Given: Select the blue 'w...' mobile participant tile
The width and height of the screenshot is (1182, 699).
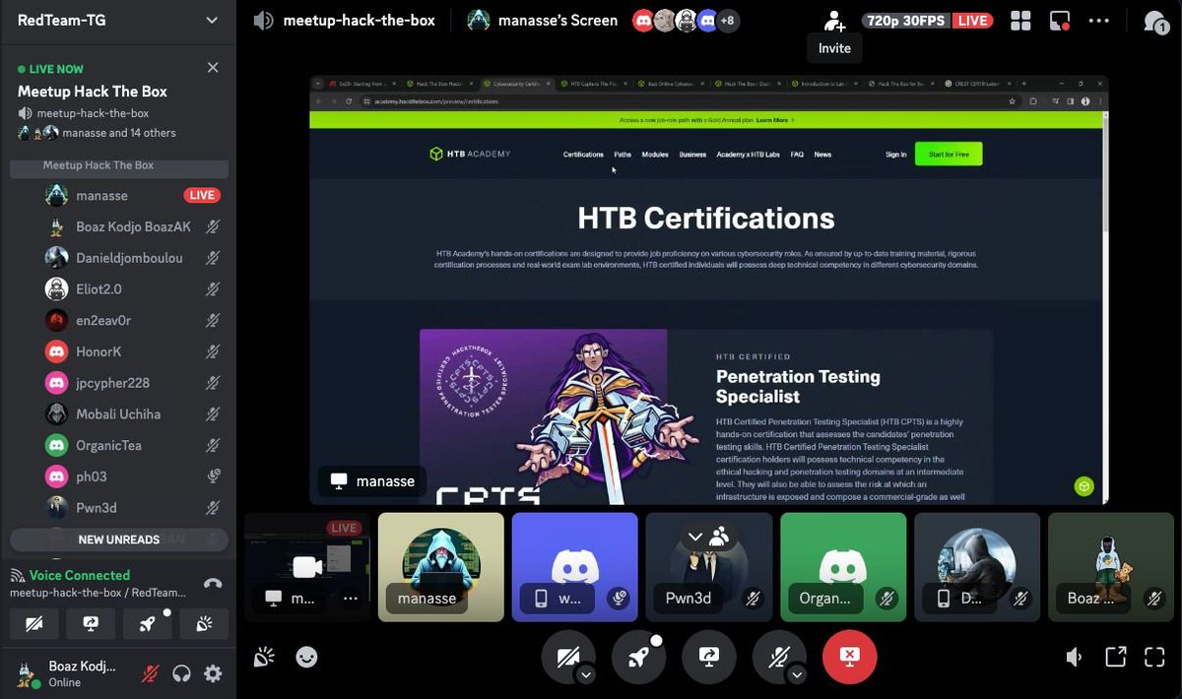Looking at the screenshot, I should (575, 566).
